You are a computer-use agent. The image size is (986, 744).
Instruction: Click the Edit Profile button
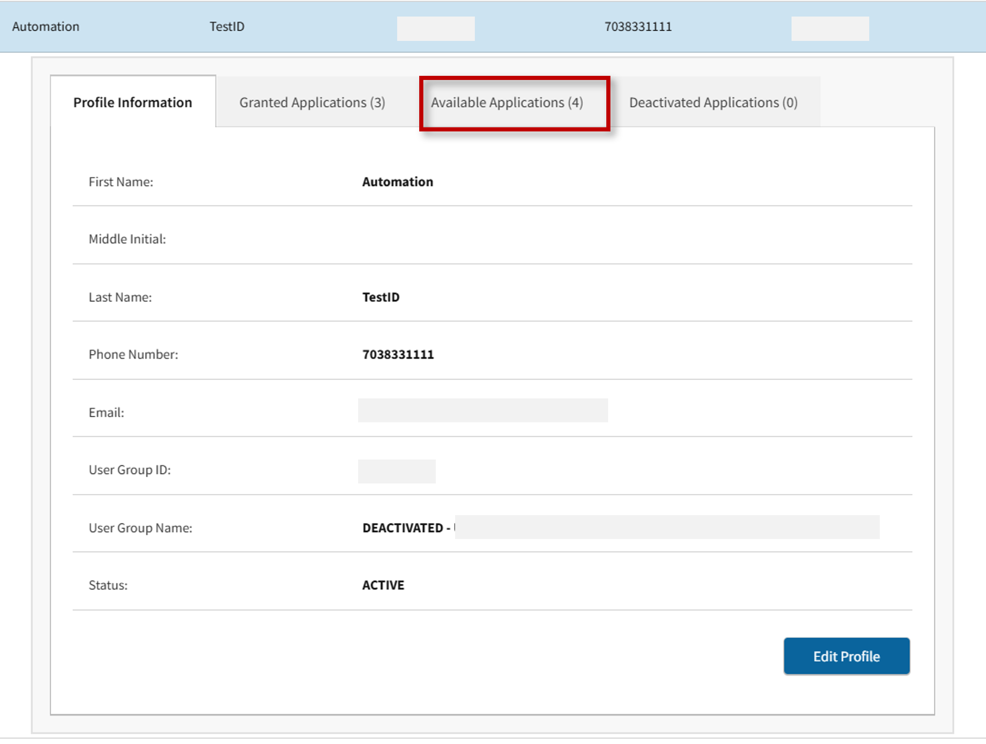[x=846, y=656]
